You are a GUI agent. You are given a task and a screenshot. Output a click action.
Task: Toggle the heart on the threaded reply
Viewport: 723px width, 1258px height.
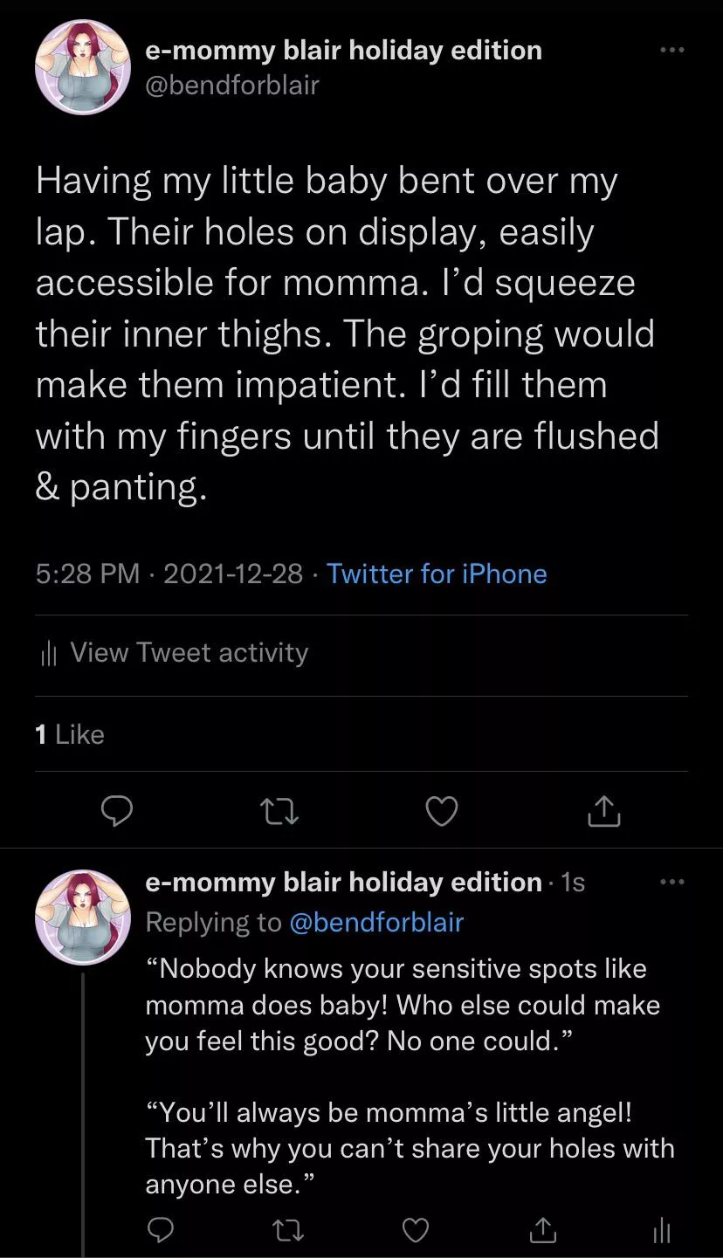click(415, 1230)
